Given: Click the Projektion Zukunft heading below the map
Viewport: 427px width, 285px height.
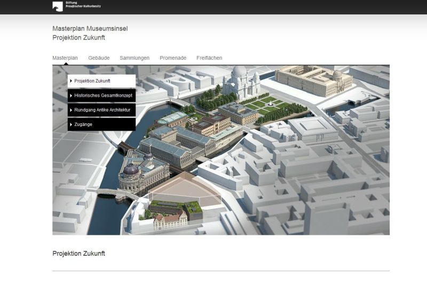Looking at the screenshot, I should [x=78, y=254].
